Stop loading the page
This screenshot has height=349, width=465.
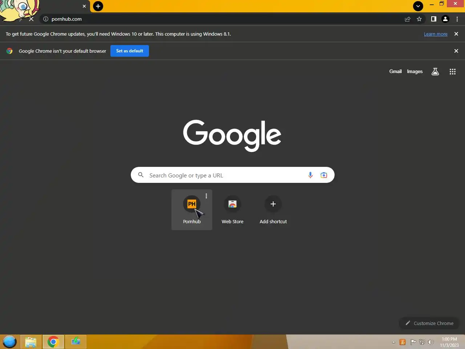click(31, 19)
